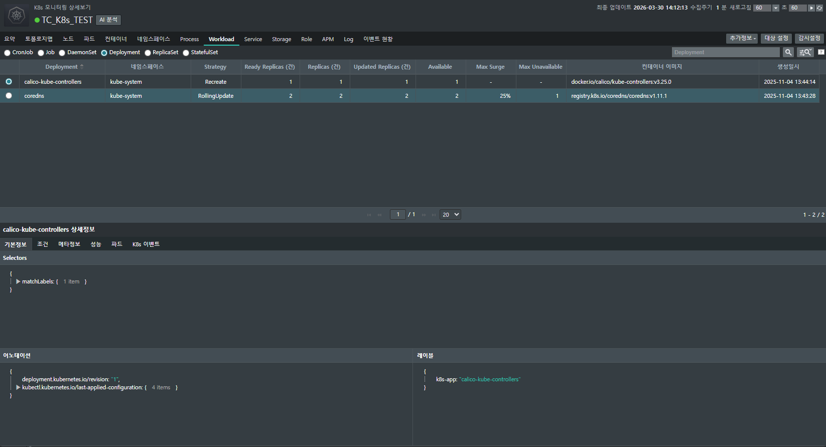Viewport: 826px width, 447px height.
Task: Open the advanced search filter icon
Action: click(805, 52)
